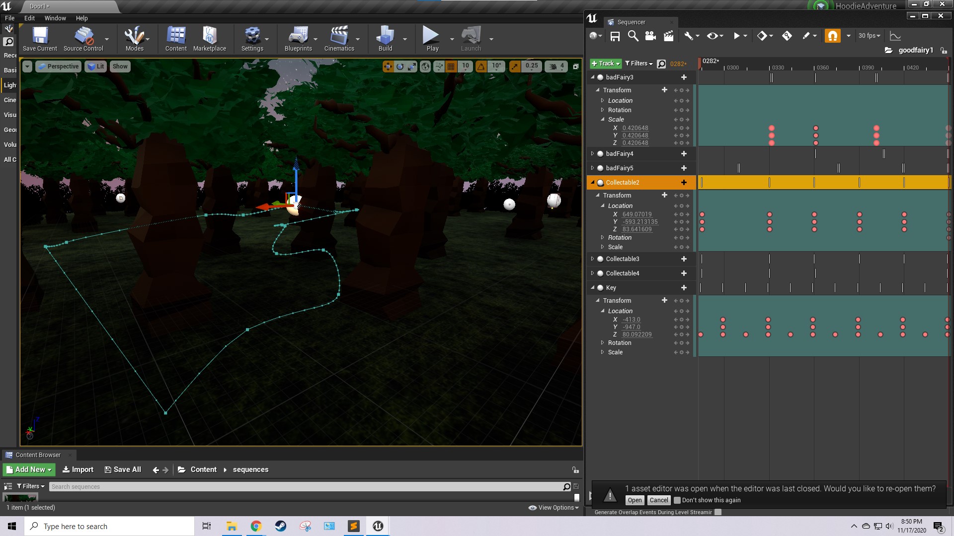Switch to the Content Browser tab

(38, 455)
